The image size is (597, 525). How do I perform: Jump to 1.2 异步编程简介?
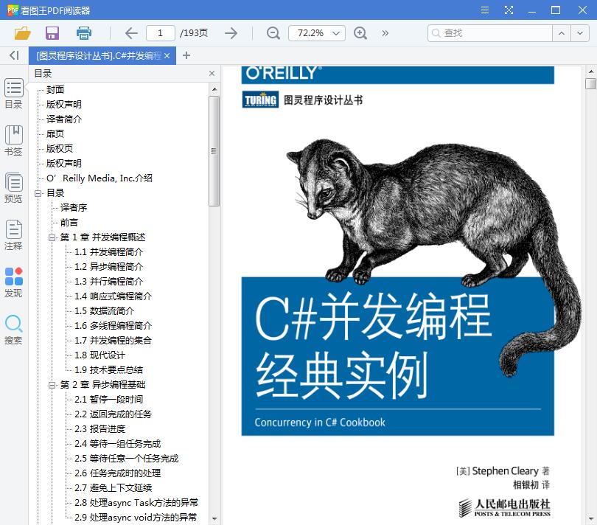pyautogui.click(x=109, y=267)
